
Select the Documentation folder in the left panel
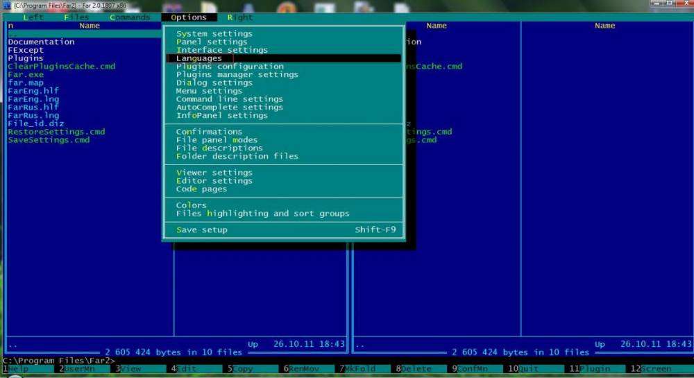click(41, 42)
